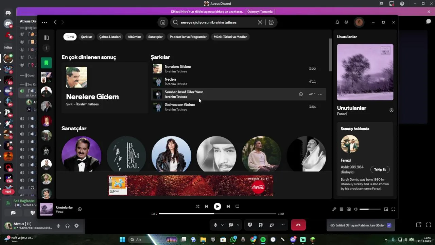Select the Tümü filter chip
This screenshot has height=245, width=435.
[70, 37]
